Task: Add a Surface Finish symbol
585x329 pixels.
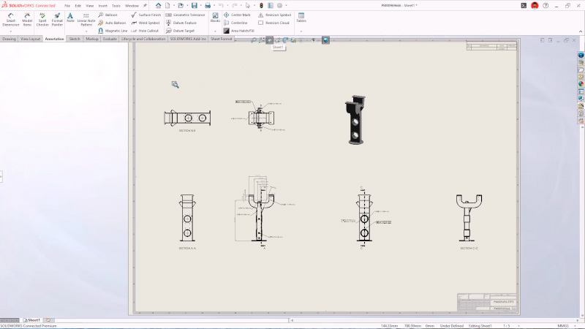Action: pos(146,15)
